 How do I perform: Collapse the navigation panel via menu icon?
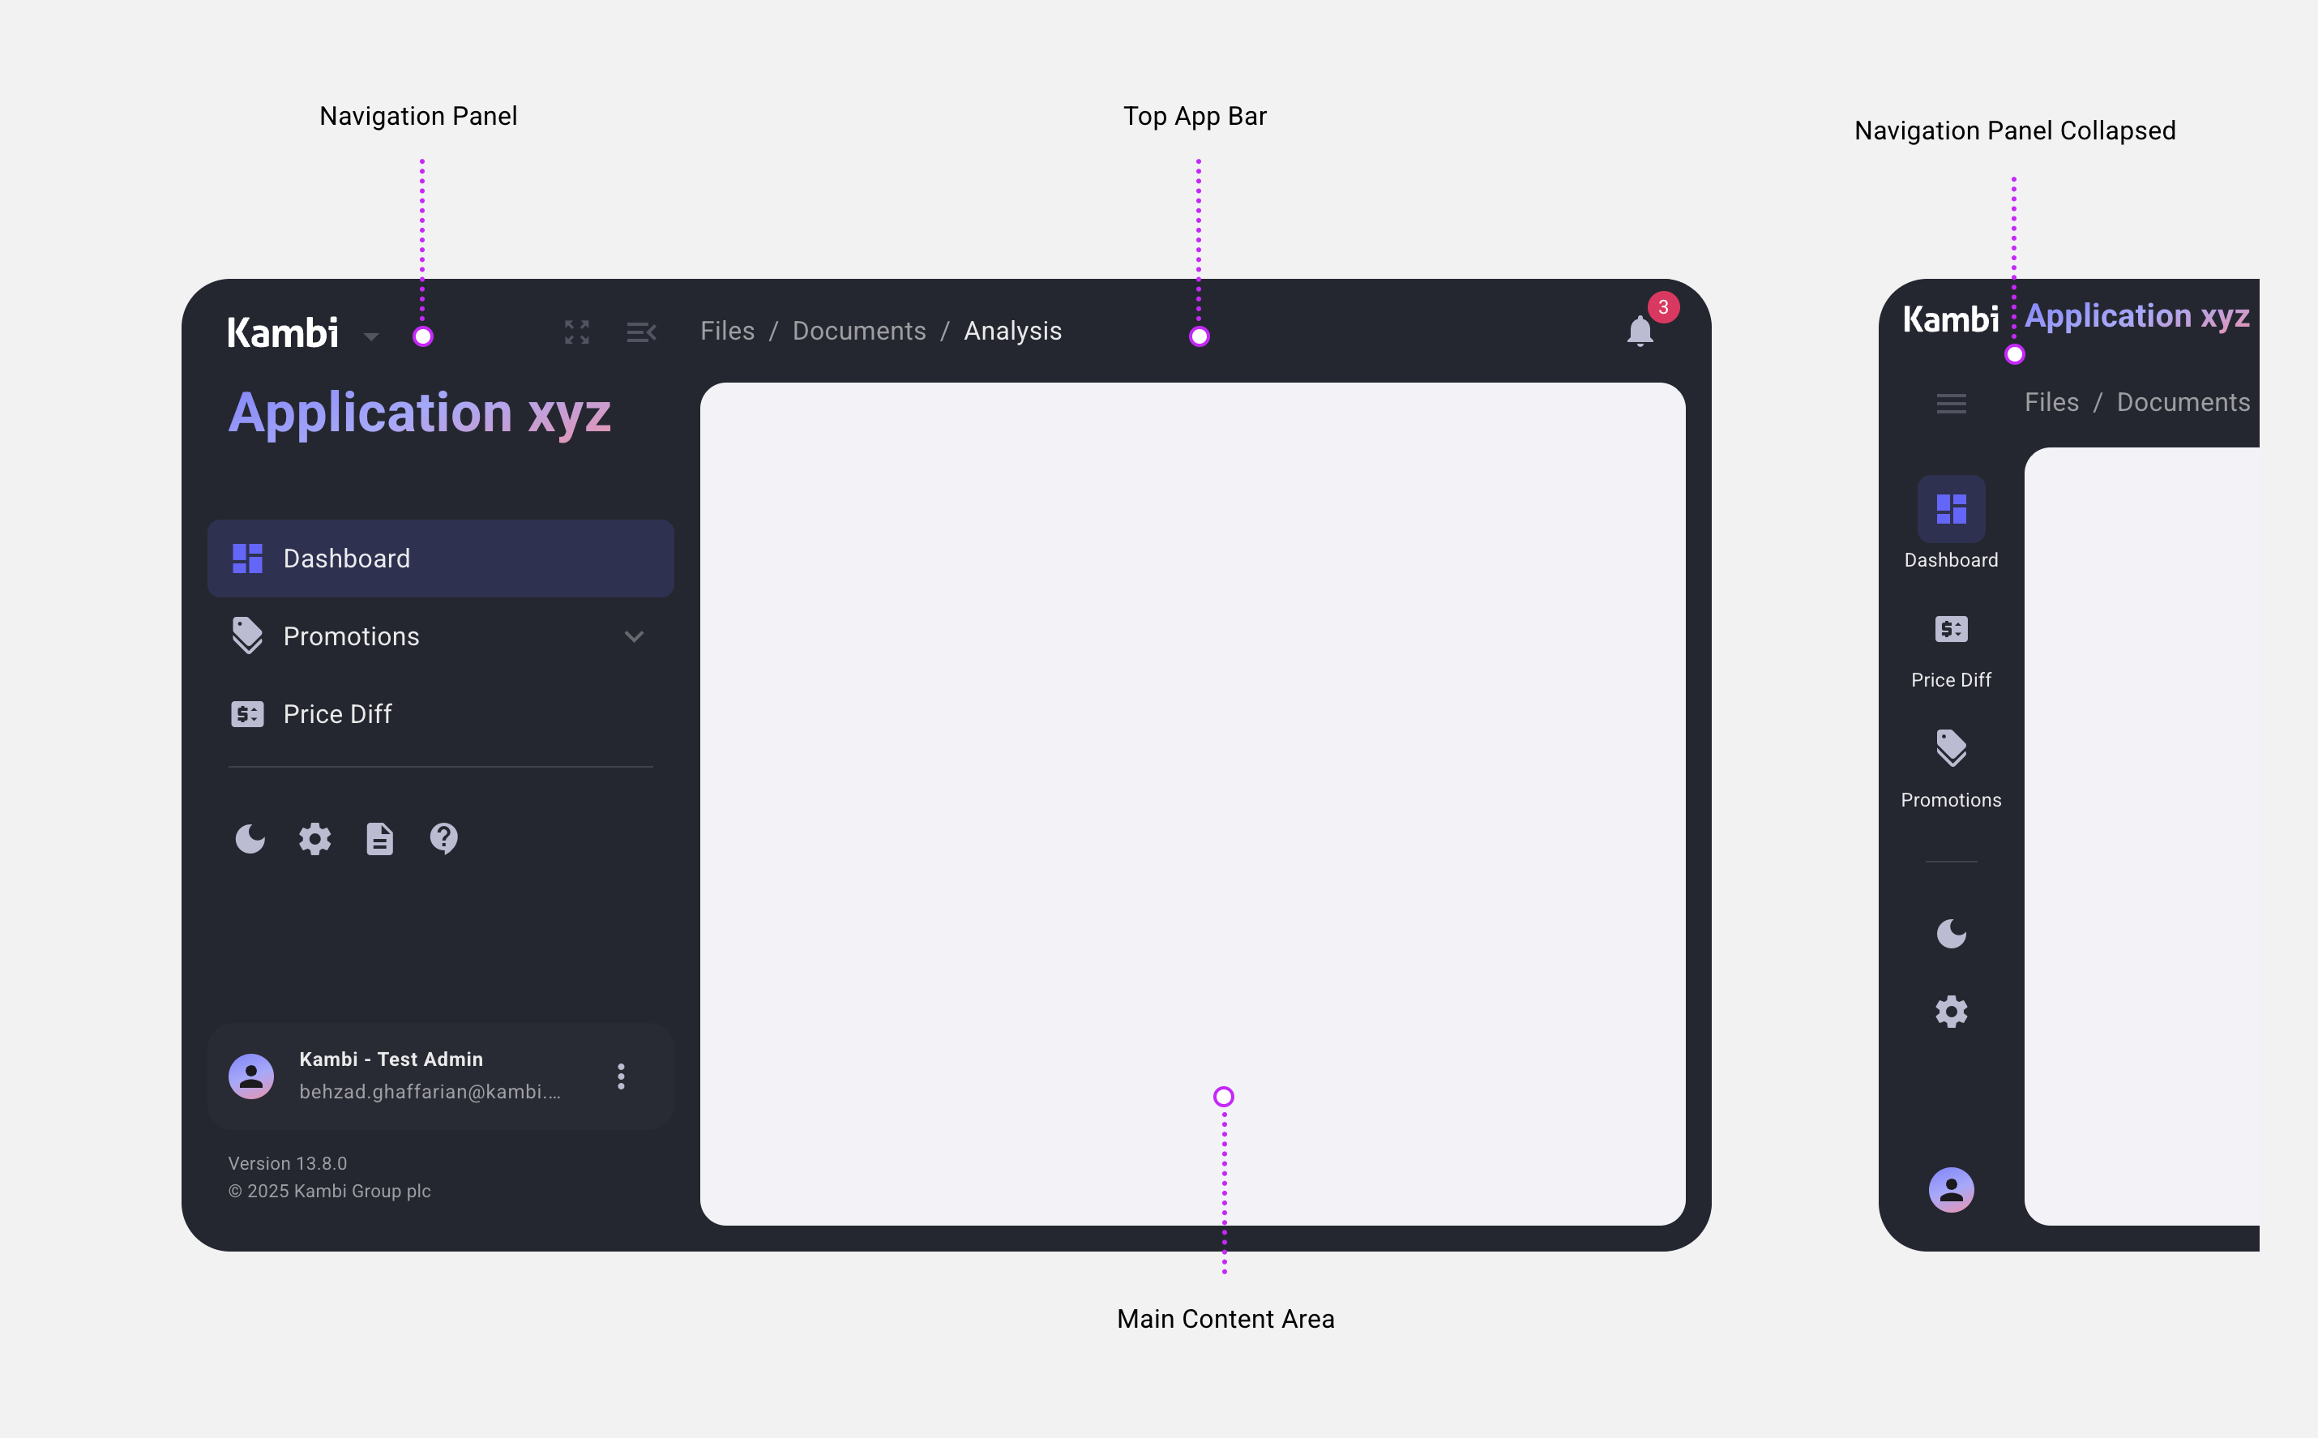(641, 332)
